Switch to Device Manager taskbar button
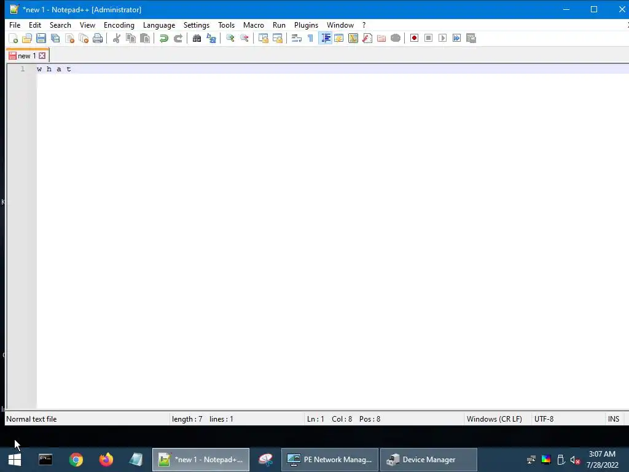Screen dimensions: 629x472 [x=428, y=460]
